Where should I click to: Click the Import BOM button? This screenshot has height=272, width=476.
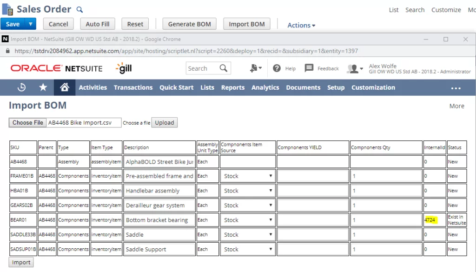pyautogui.click(x=247, y=24)
